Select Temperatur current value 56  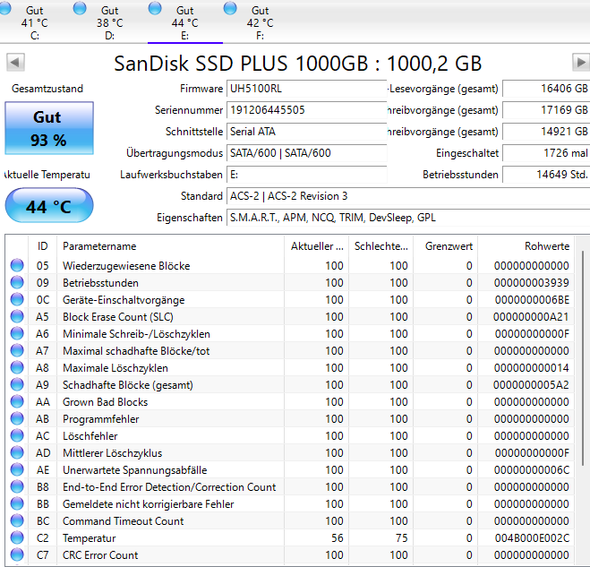pyautogui.click(x=338, y=538)
